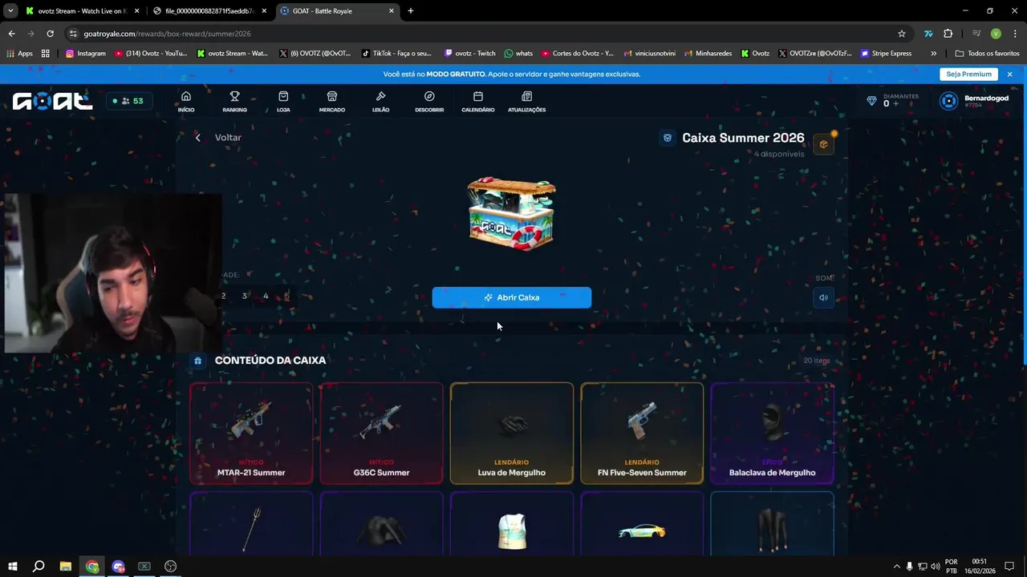Select the colorful car item card
This screenshot has height=577, width=1027.
click(x=642, y=524)
